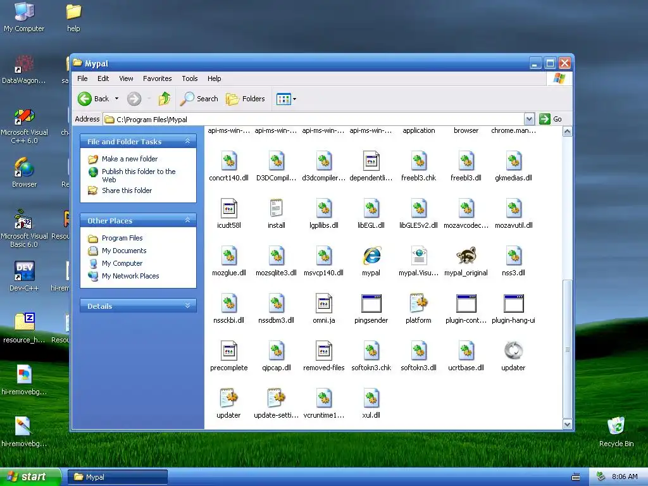Select the install text file
The width and height of the screenshot is (648, 486).
[276, 214]
